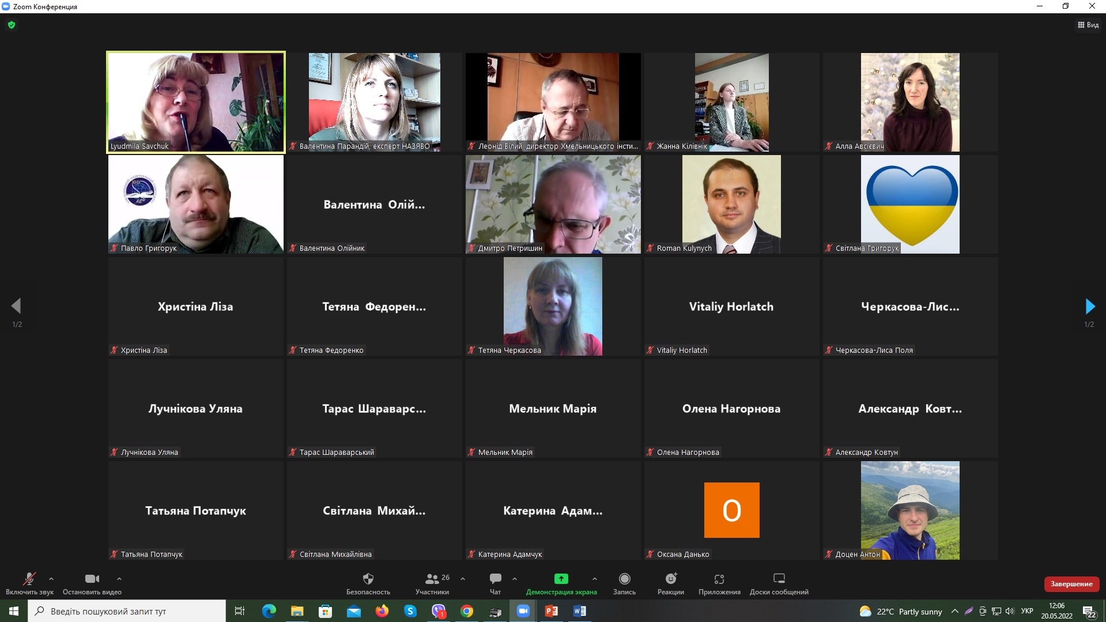This screenshot has height=622, width=1106.
Task: Expand chat options arrow
Action: click(515, 579)
